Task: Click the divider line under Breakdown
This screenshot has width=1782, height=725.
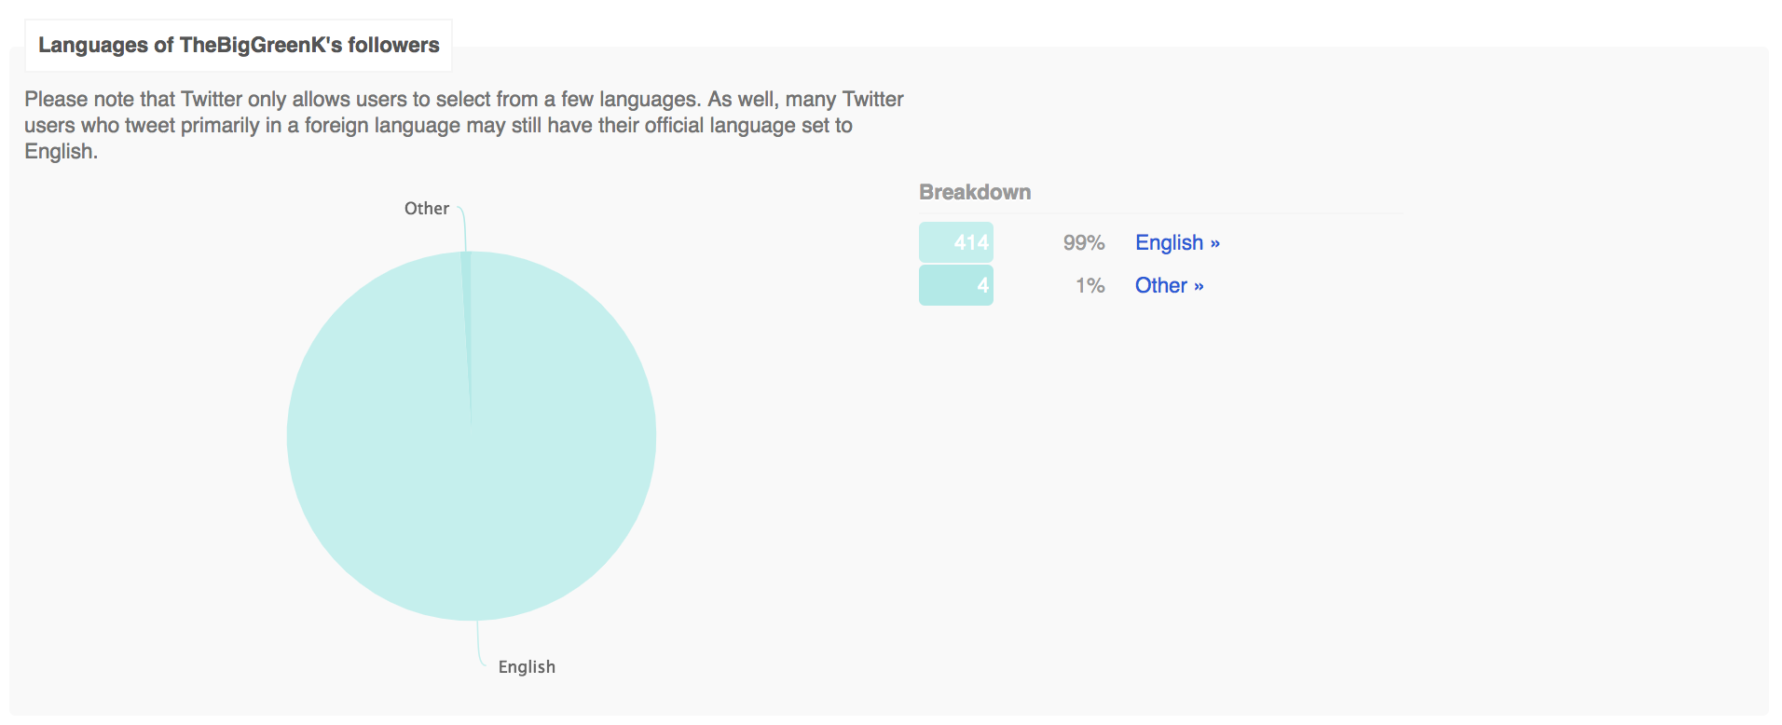Action: pyautogui.click(x=1160, y=213)
